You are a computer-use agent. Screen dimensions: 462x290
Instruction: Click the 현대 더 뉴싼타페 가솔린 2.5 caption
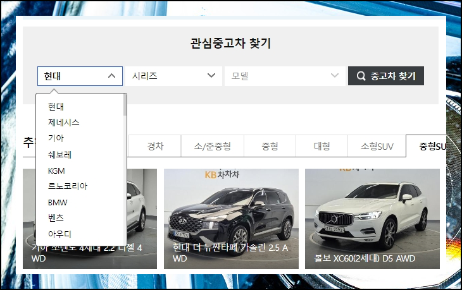[x=230, y=253]
